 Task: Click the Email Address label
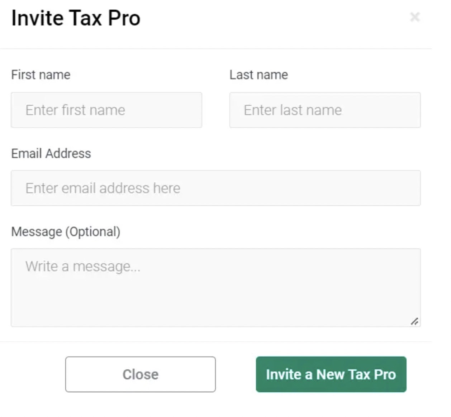point(51,153)
